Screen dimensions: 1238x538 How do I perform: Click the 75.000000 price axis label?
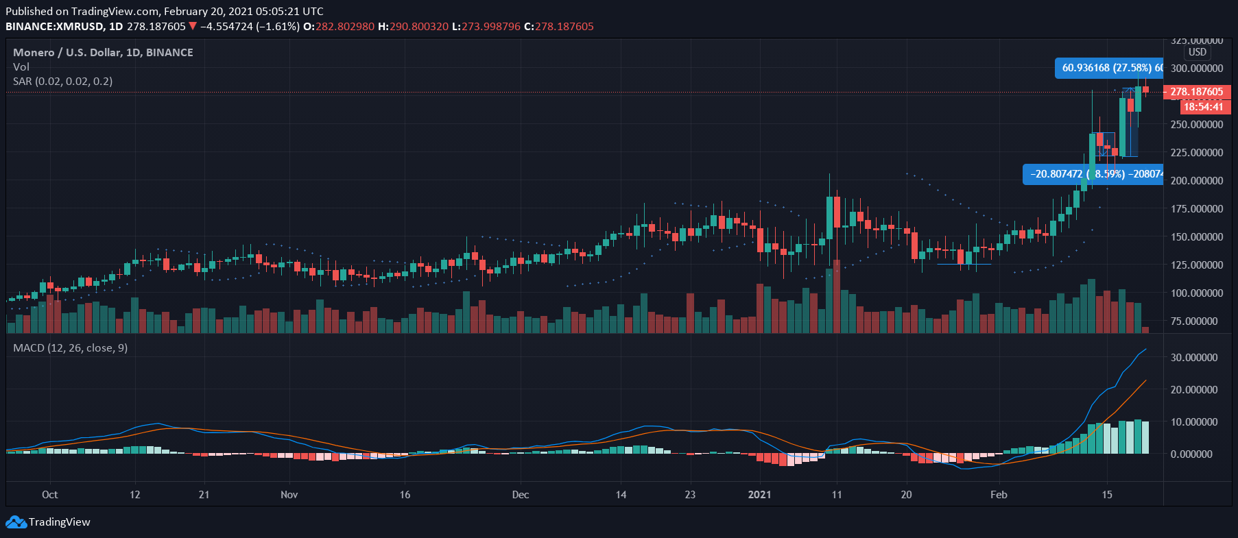click(x=1194, y=321)
